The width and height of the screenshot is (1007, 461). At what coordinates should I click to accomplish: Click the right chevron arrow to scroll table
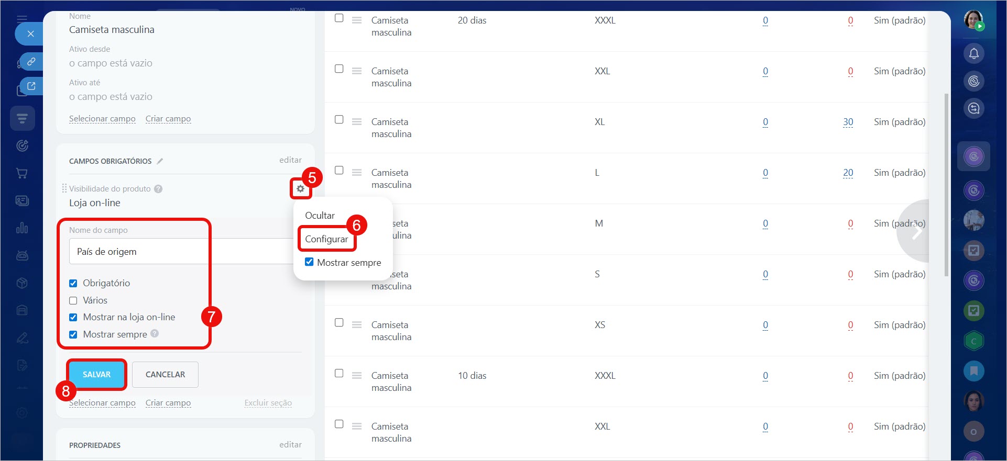pos(916,231)
